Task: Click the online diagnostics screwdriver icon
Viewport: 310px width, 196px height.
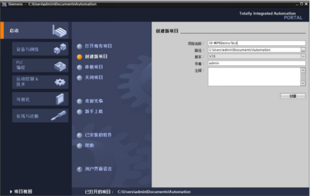Action: (x=59, y=116)
